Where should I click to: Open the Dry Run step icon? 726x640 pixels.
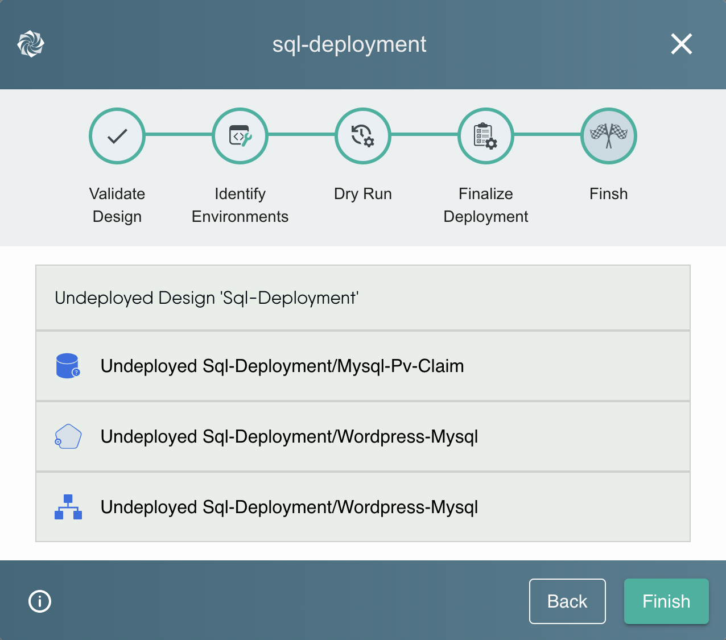pyautogui.click(x=362, y=136)
